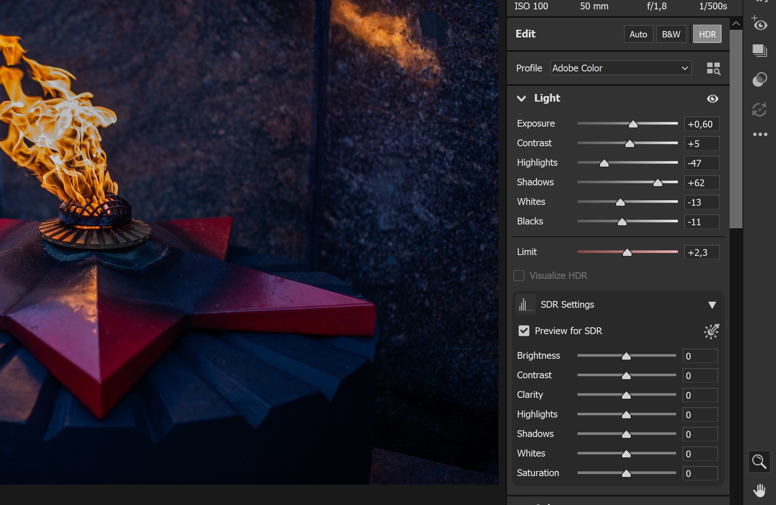Image resolution: width=776 pixels, height=505 pixels.
Task: Enable the Visualize HDR checkbox
Action: click(x=519, y=275)
